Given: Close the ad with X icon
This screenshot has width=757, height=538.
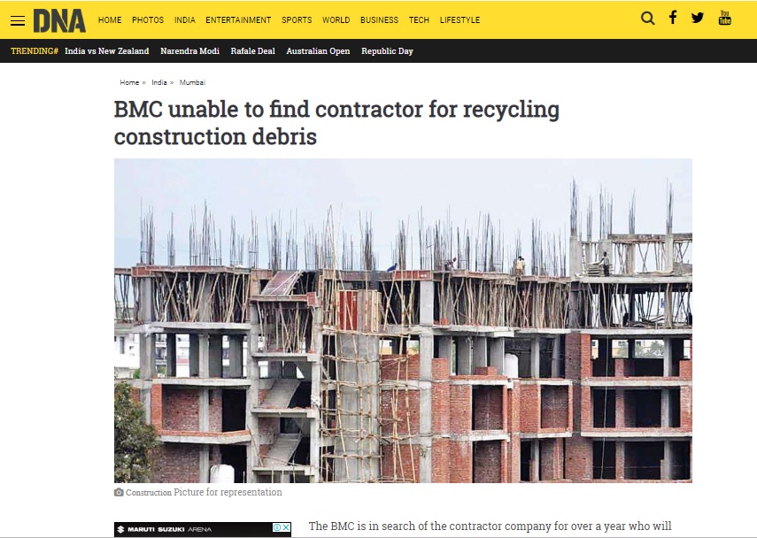Looking at the screenshot, I should (286, 527).
